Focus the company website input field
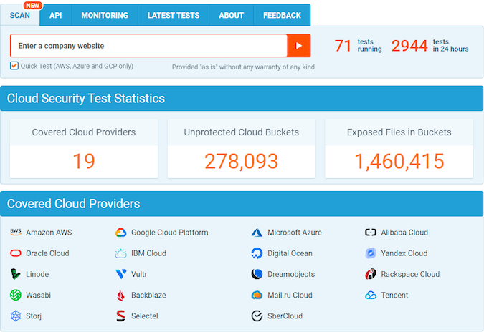Viewport: 484px width, 332px height. (x=148, y=46)
